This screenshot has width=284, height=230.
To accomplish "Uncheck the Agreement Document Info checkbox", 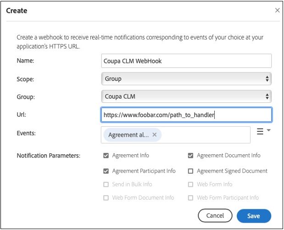I will pyautogui.click(x=190, y=156).
